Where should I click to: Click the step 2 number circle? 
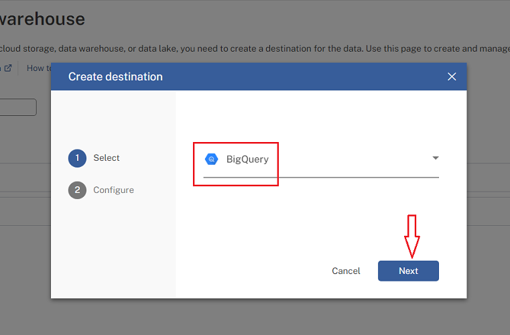coord(77,190)
